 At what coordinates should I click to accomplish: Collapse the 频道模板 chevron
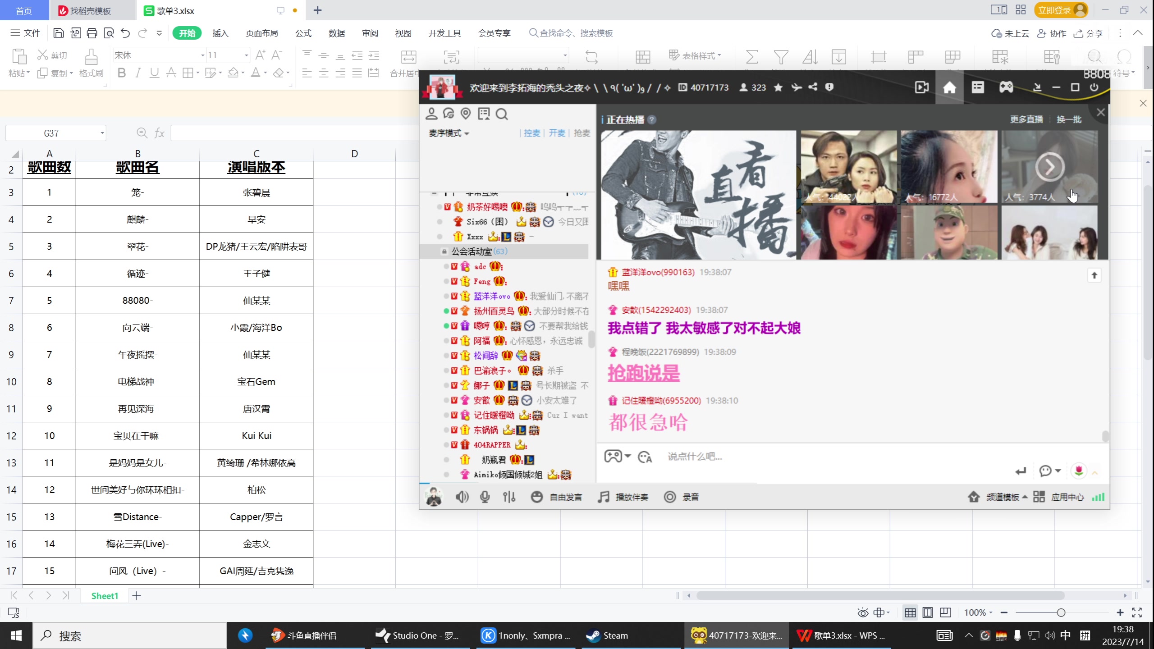point(1025,496)
